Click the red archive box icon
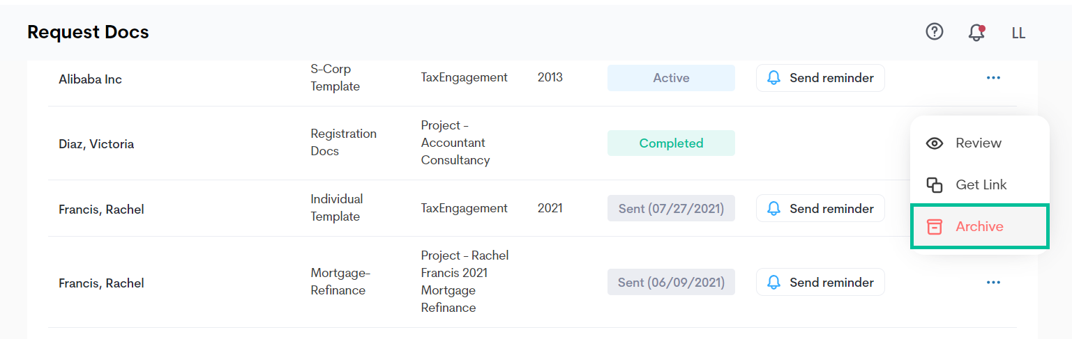 click(935, 227)
